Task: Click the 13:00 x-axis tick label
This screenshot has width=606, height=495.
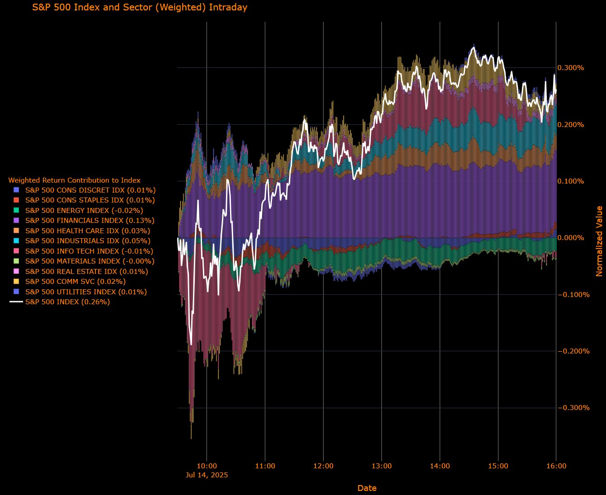Action: click(x=382, y=466)
